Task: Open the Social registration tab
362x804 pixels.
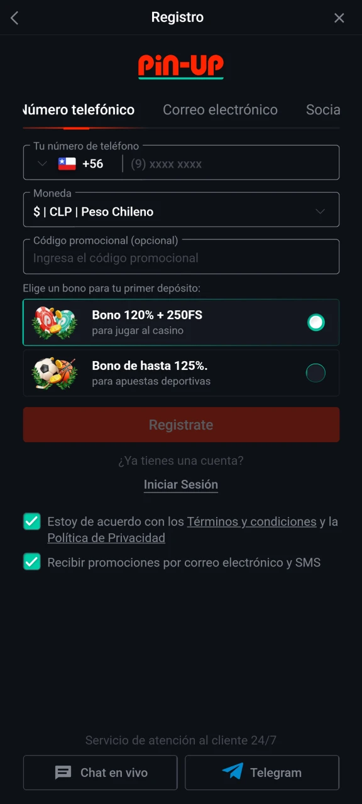Action: coord(323,109)
